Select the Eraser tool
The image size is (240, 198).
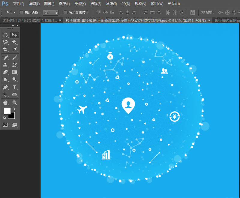pos(5,72)
